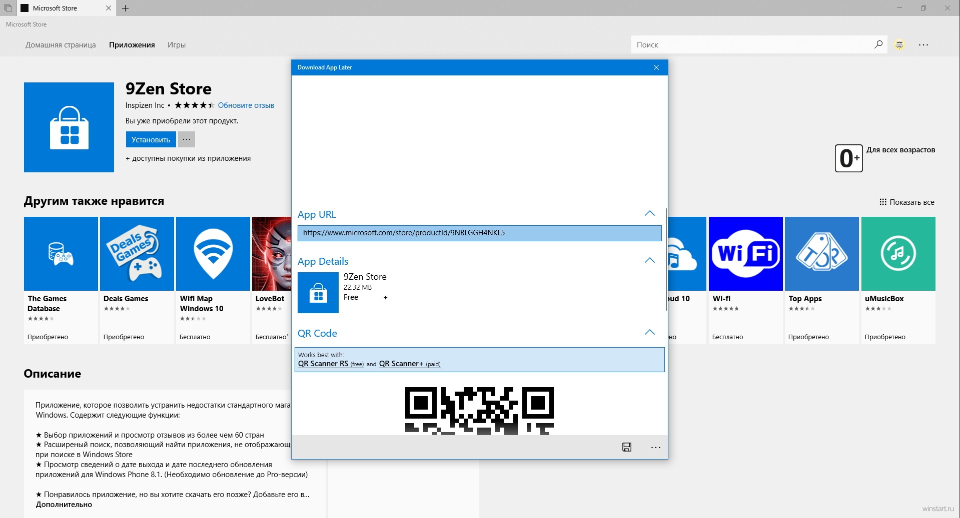
Task: Click Дополнительно to expand description
Action: 64,505
